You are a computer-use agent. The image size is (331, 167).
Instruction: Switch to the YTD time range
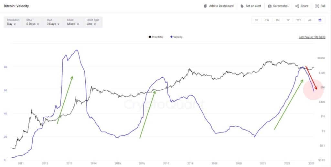pos(299,20)
